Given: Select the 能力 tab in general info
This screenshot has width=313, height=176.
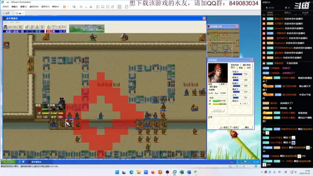Looking at the screenshot, I should pos(233,68).
